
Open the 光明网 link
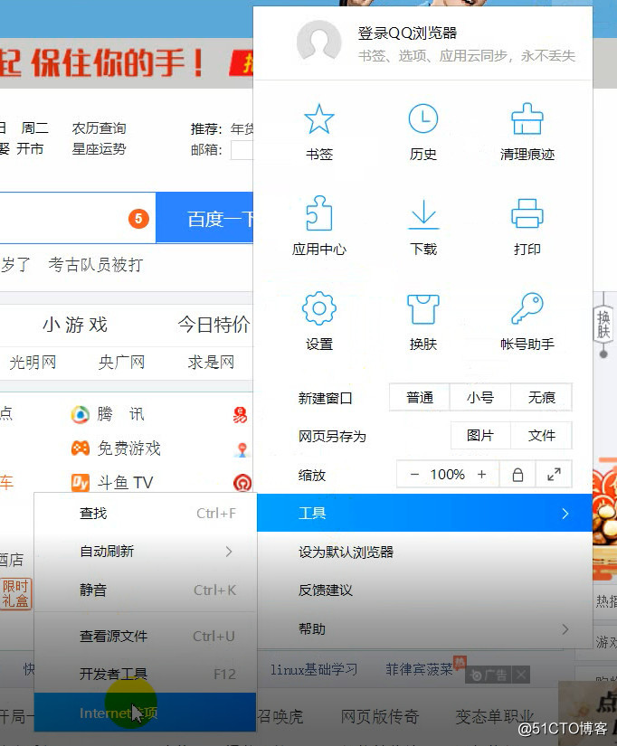pos(33,363)
